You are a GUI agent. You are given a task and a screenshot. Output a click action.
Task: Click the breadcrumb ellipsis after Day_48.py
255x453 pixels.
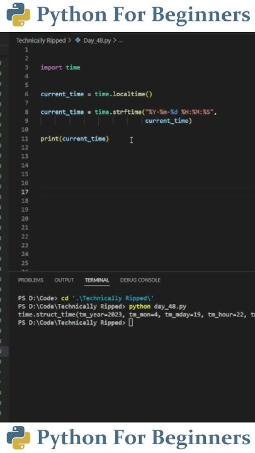(x=120, y=41)
